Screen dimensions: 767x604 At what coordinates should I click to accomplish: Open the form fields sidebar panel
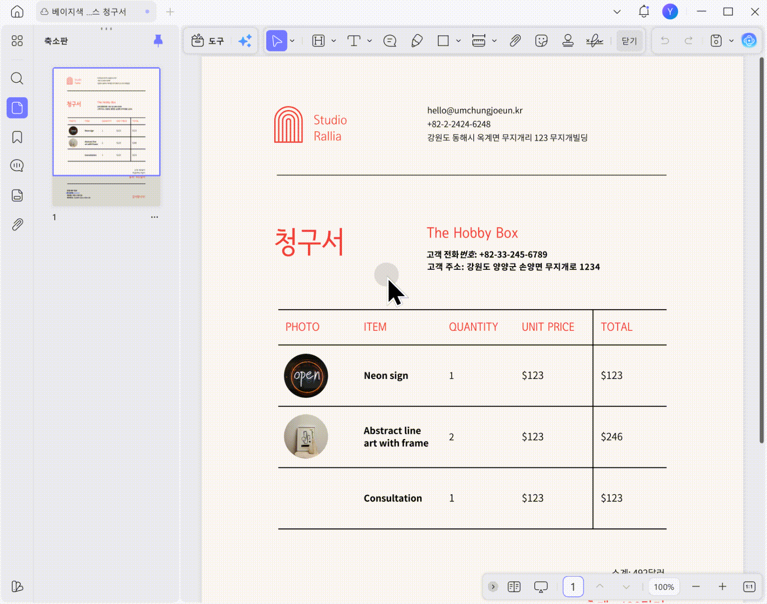pyautogui.click(x=17, y=195)
